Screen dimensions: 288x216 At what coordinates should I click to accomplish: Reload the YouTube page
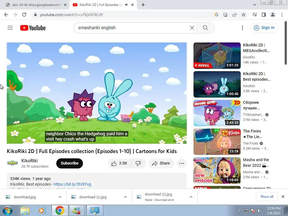[24, 15]
